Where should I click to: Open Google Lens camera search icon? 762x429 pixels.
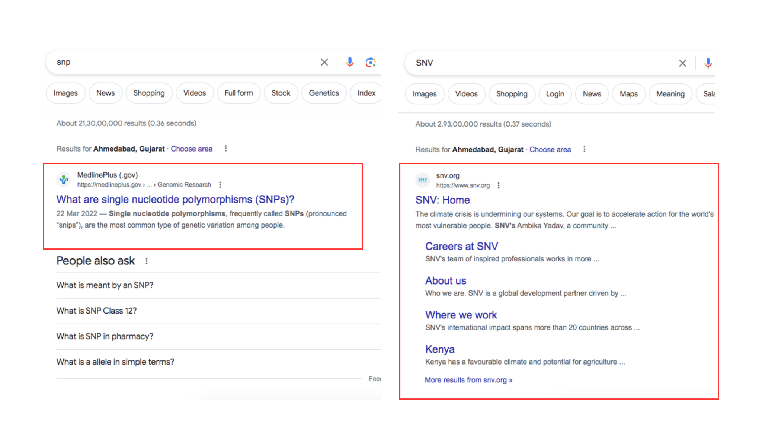click(x=370, y=62)
